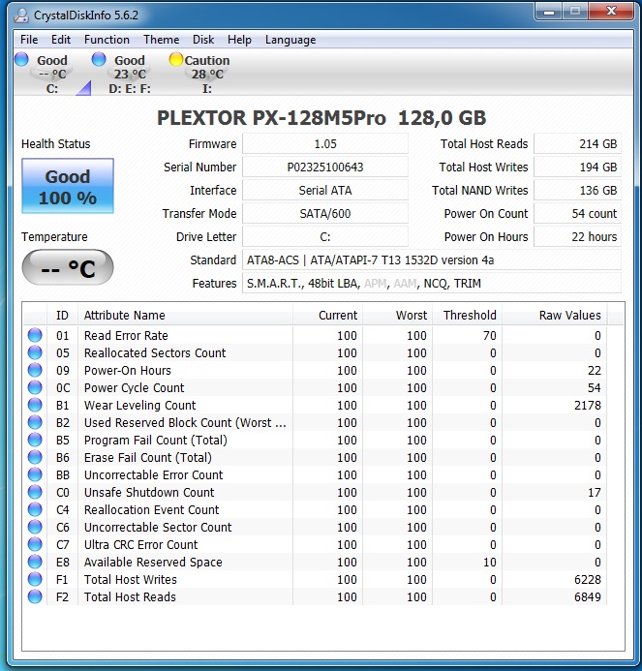Image resolution: width=642 pixels, height=671 pixels.
Task: Select the blue status orb for drives D: E: F:
Action: click(99, 60)
